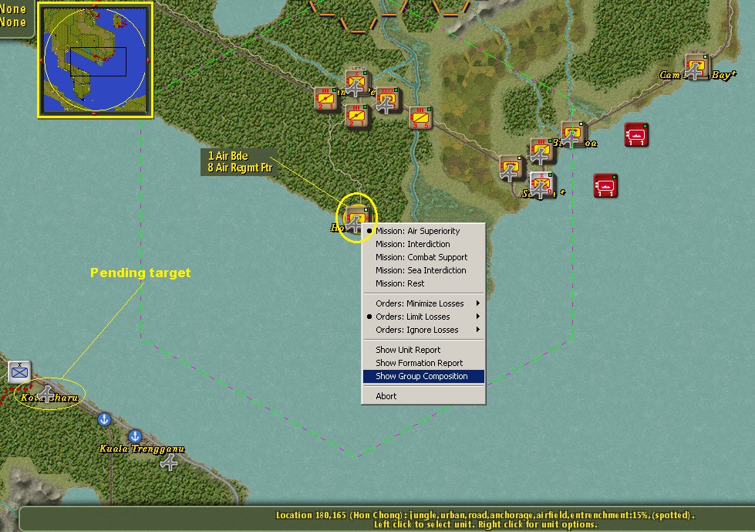Click the anchor icon above Kuala Trengganu label
The height and width of the screenshot is (532, 755).
click(135, 436)
